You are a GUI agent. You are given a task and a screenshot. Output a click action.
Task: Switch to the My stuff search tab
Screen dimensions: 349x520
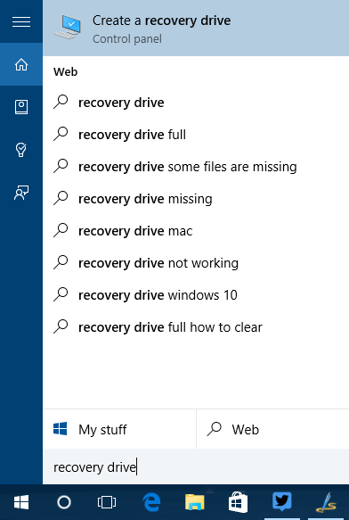(x=119, y=429)
